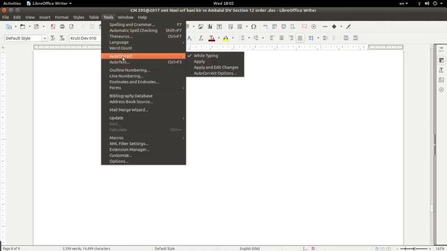Click the New document icon
This screenshot has width=447, height=251.
pos(9,26)
